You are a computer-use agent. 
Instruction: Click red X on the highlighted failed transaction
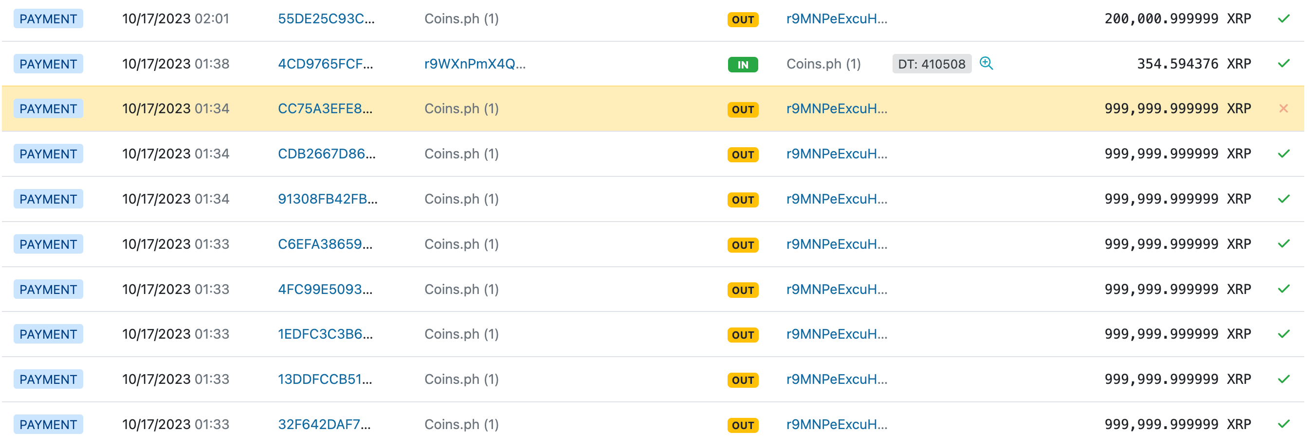(1285, 108)
